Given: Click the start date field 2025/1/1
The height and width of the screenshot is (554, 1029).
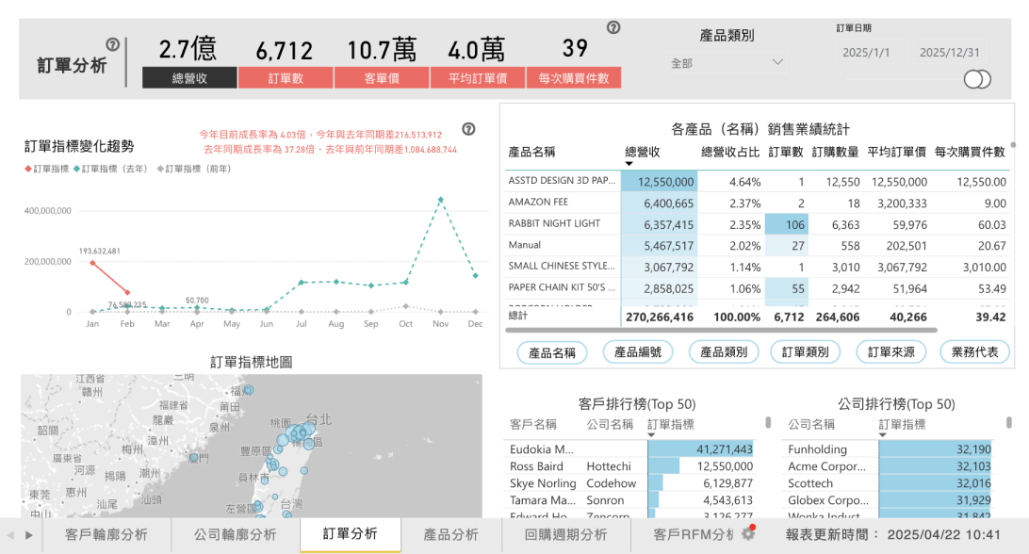Looking at the screenshot, I should tap(872, 53).
